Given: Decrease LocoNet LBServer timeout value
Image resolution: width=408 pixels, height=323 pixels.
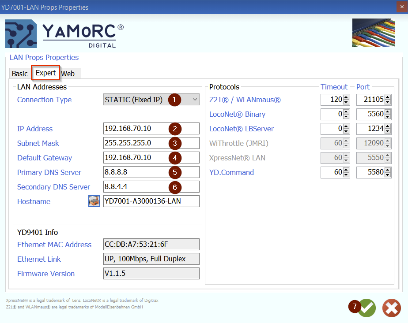Looking at the screenshot, I should pos(346,131).
